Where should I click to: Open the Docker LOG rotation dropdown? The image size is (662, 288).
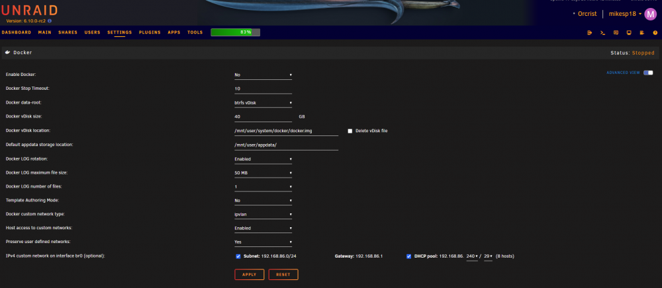point(263,159)
